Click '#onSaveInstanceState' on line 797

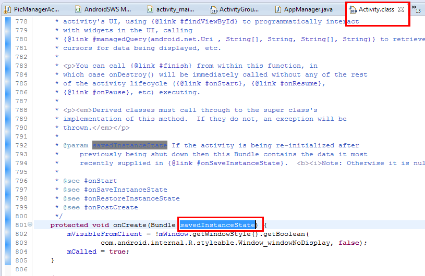pyautogui.click(x=126, y=190)
